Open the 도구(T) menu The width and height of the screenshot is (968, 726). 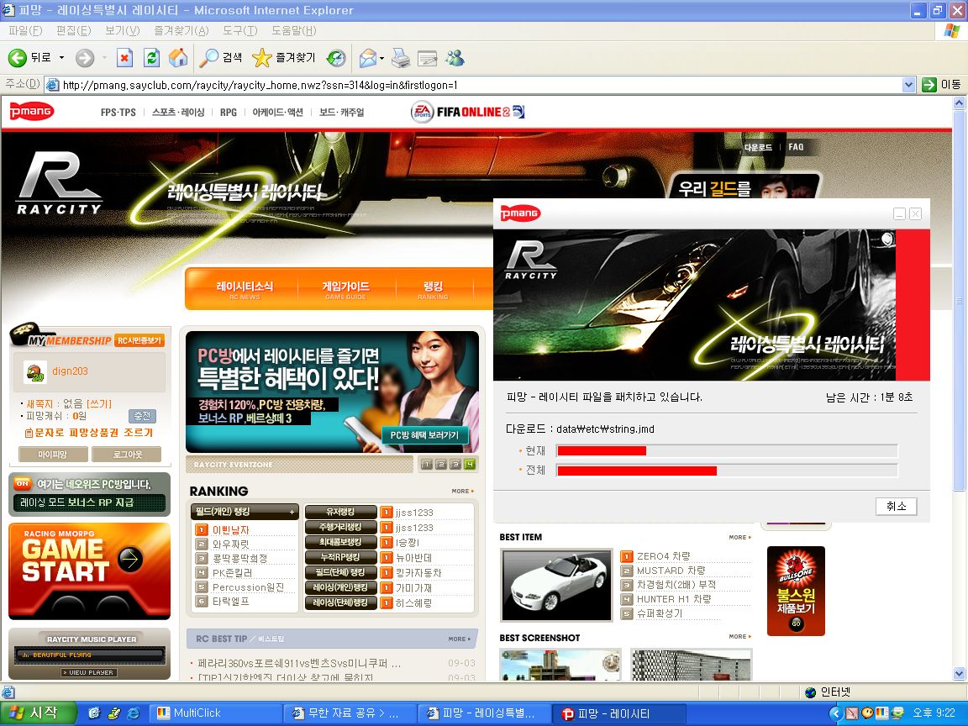tap(240, 31)
